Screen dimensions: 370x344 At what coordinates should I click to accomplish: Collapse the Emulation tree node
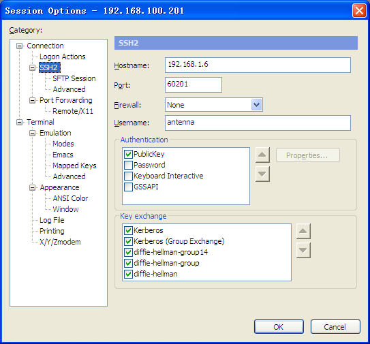(32, 133)
